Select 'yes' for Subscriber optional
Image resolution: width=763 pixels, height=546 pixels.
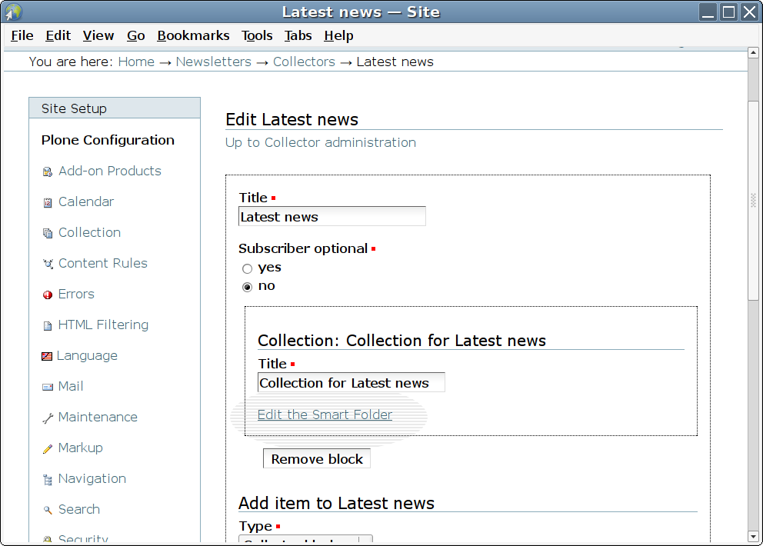pos(247,268)
